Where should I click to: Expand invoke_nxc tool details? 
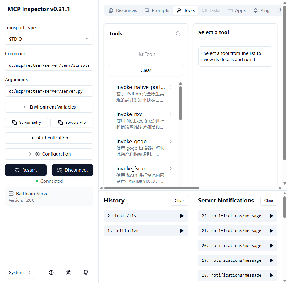pos(171,114)
